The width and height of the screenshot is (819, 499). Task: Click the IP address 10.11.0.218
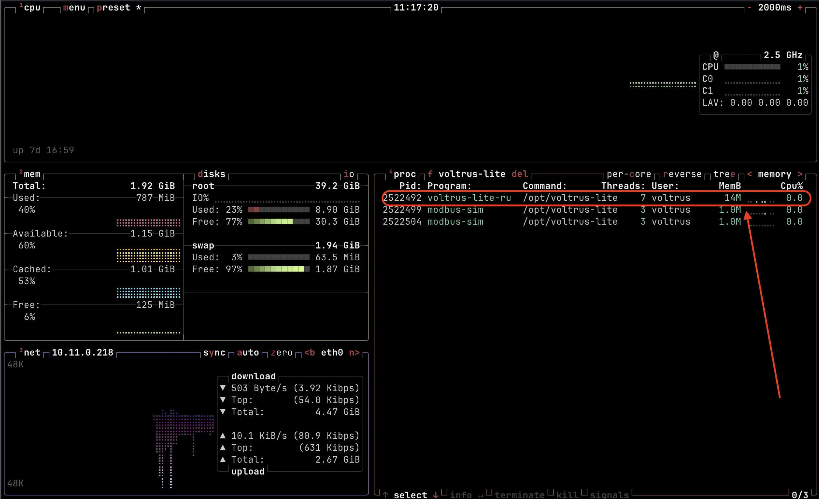(83, 352)
